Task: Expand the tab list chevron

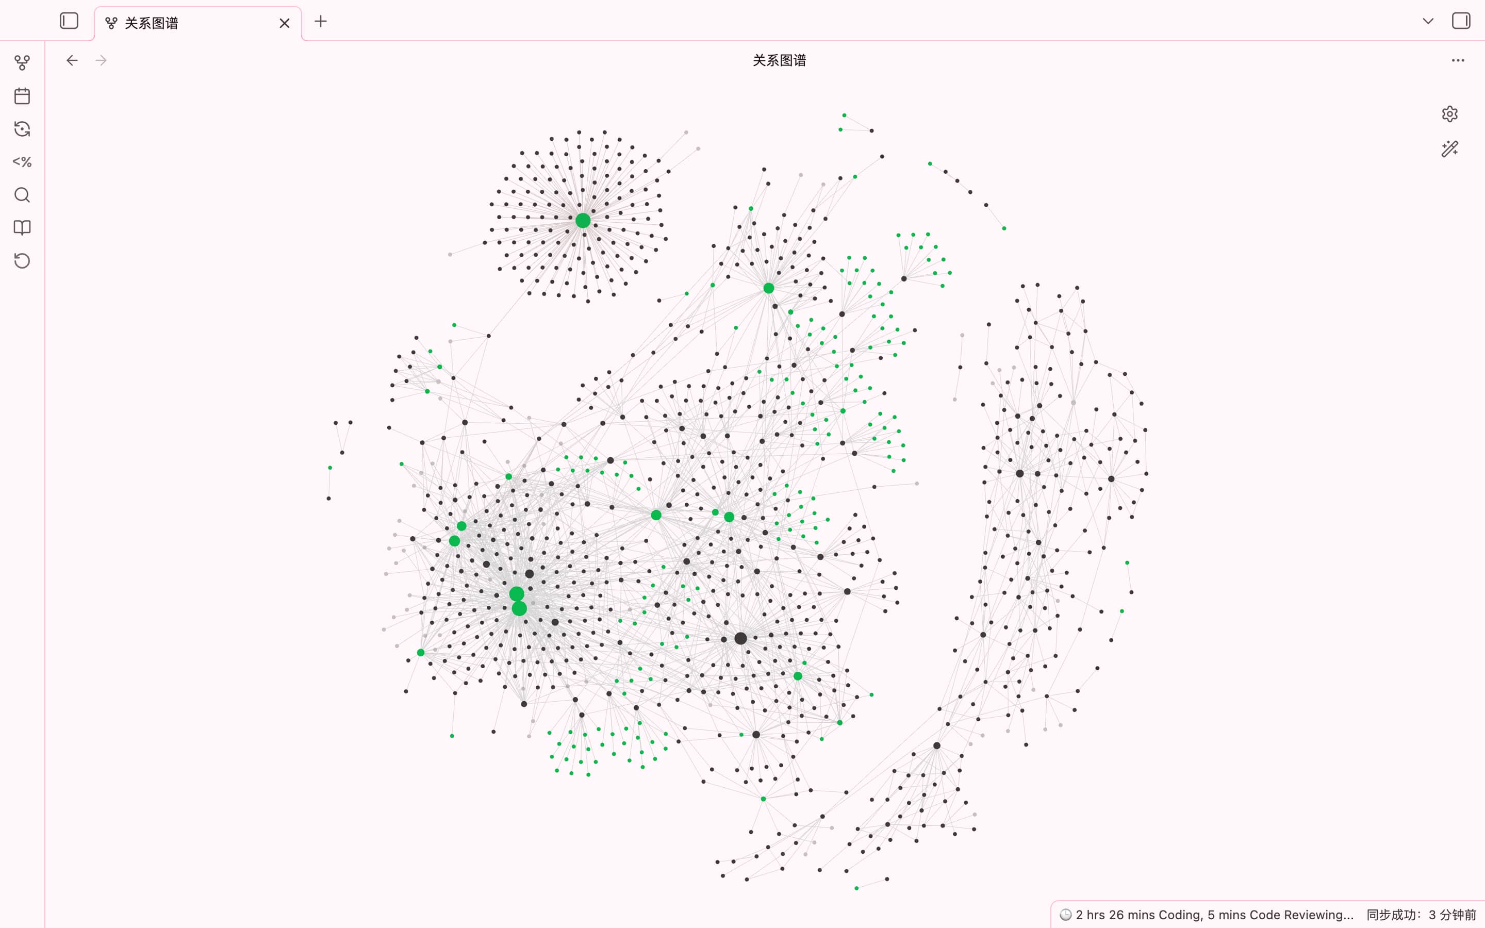Action: point(1428,21)
